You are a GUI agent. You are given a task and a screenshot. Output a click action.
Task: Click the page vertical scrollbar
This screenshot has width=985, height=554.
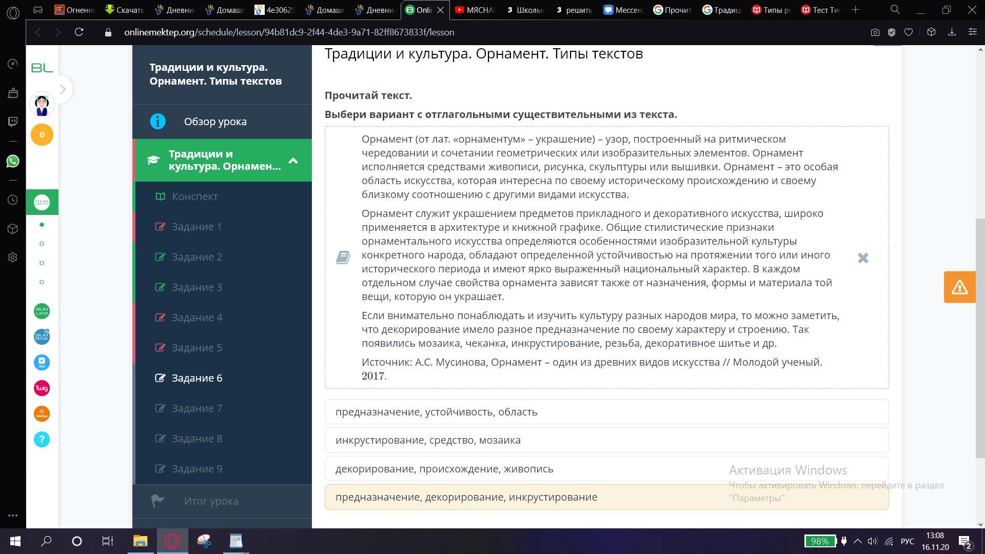980,339
